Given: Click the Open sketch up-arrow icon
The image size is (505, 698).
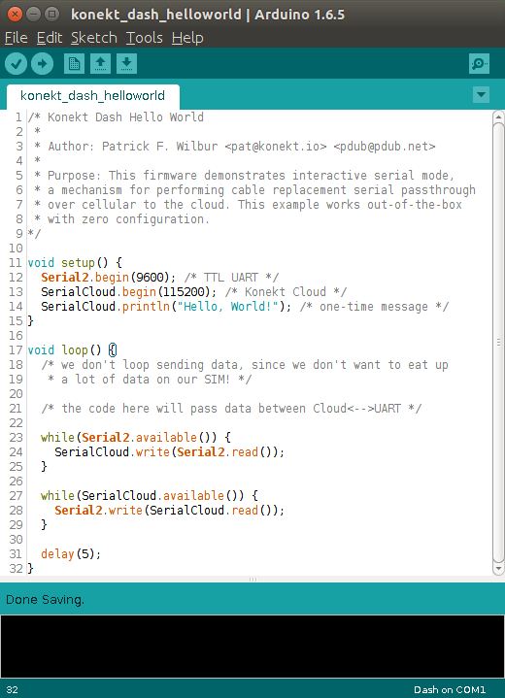Looking at the screenshot, I should click(x=101, y=64).
